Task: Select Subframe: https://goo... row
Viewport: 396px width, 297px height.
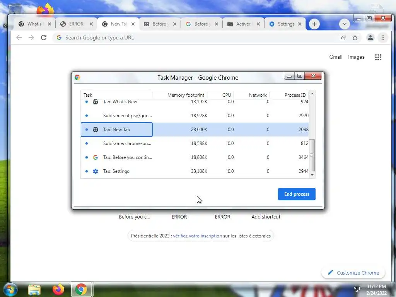Action: (195, 116)
